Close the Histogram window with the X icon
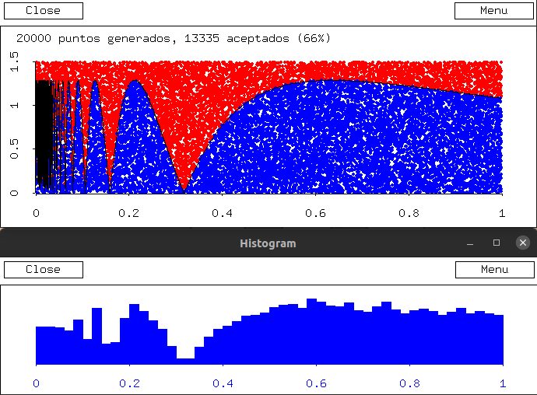537x395 pixels. point(521,243)
